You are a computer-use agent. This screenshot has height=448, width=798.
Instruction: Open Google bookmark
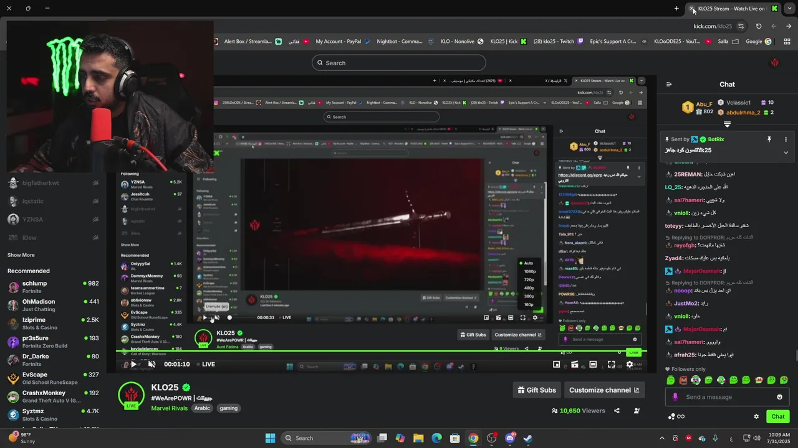(759, 42)
